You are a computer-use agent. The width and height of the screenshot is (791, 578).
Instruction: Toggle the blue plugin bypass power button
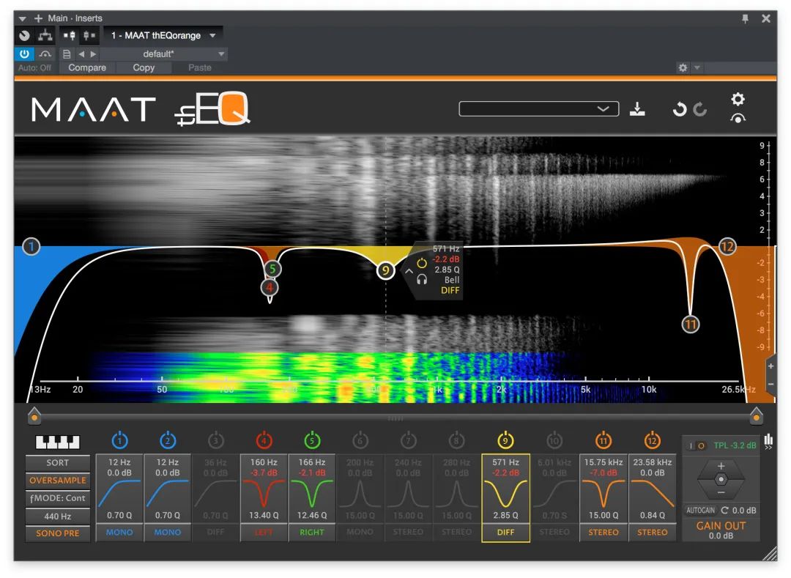click(24, 54)
